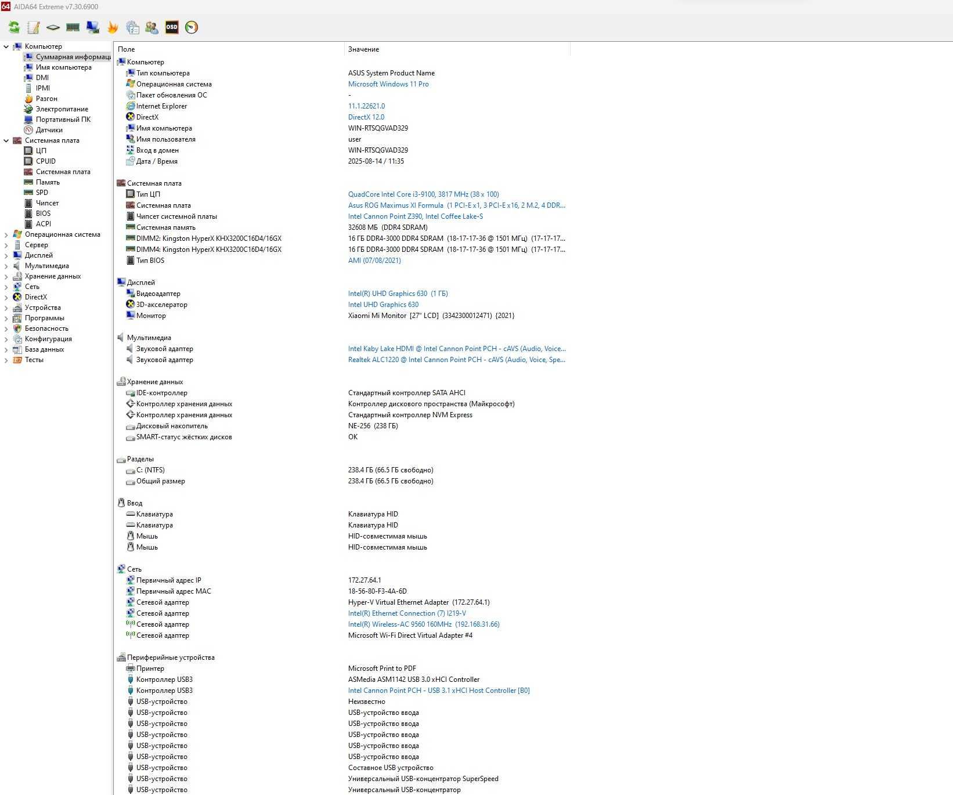Image resolution: width=953 pixels, height=795 pixels.
Task: Select the Тип компьютера row
Action: (x=342, y=73)
